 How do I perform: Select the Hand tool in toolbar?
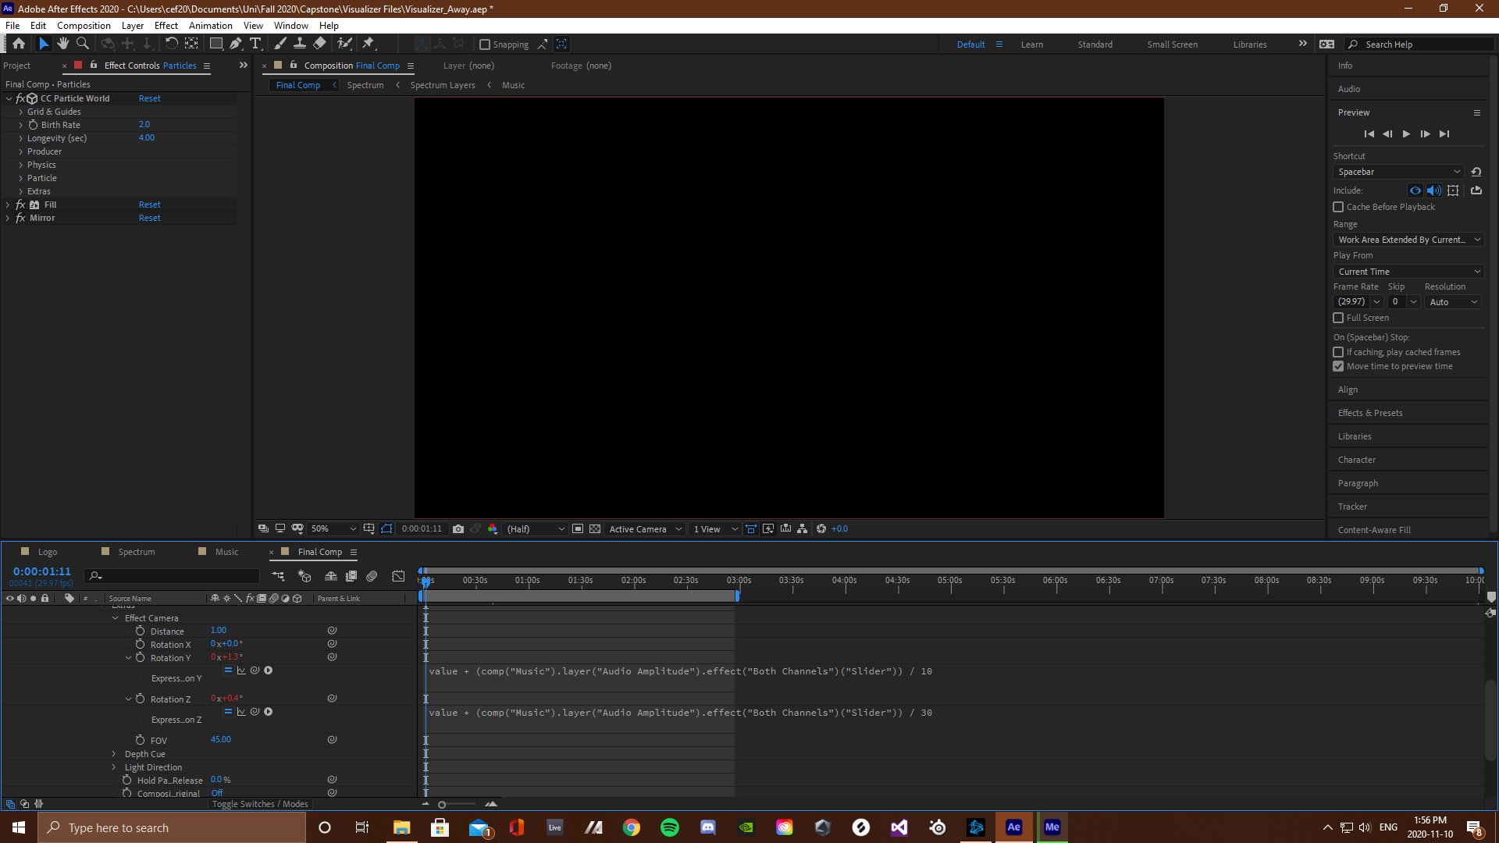click(63, 44)
